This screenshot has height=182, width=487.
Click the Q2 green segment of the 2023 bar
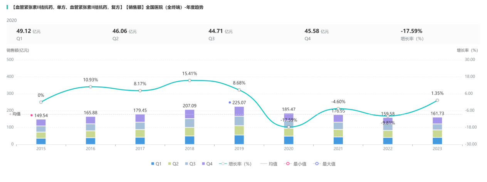click(x=437, y=134)
